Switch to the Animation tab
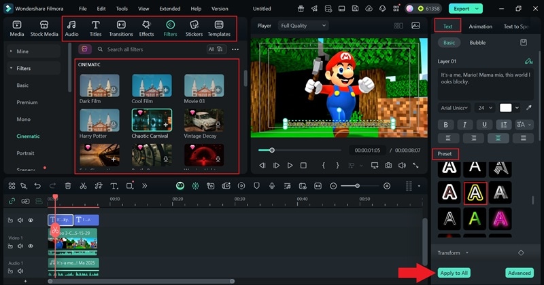The image size is (544, 285). point(480,26)
